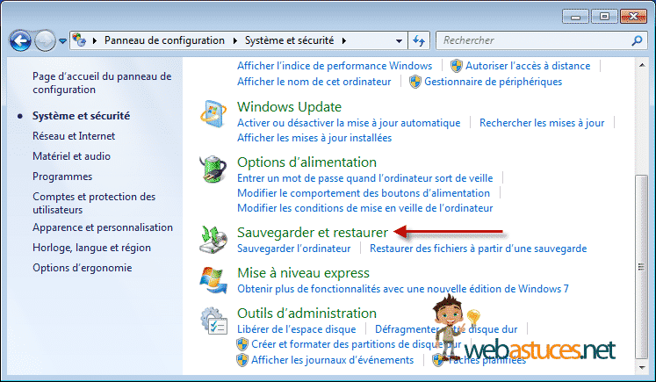Expand arrow after Panneau de configuration

tap(234, 40)
